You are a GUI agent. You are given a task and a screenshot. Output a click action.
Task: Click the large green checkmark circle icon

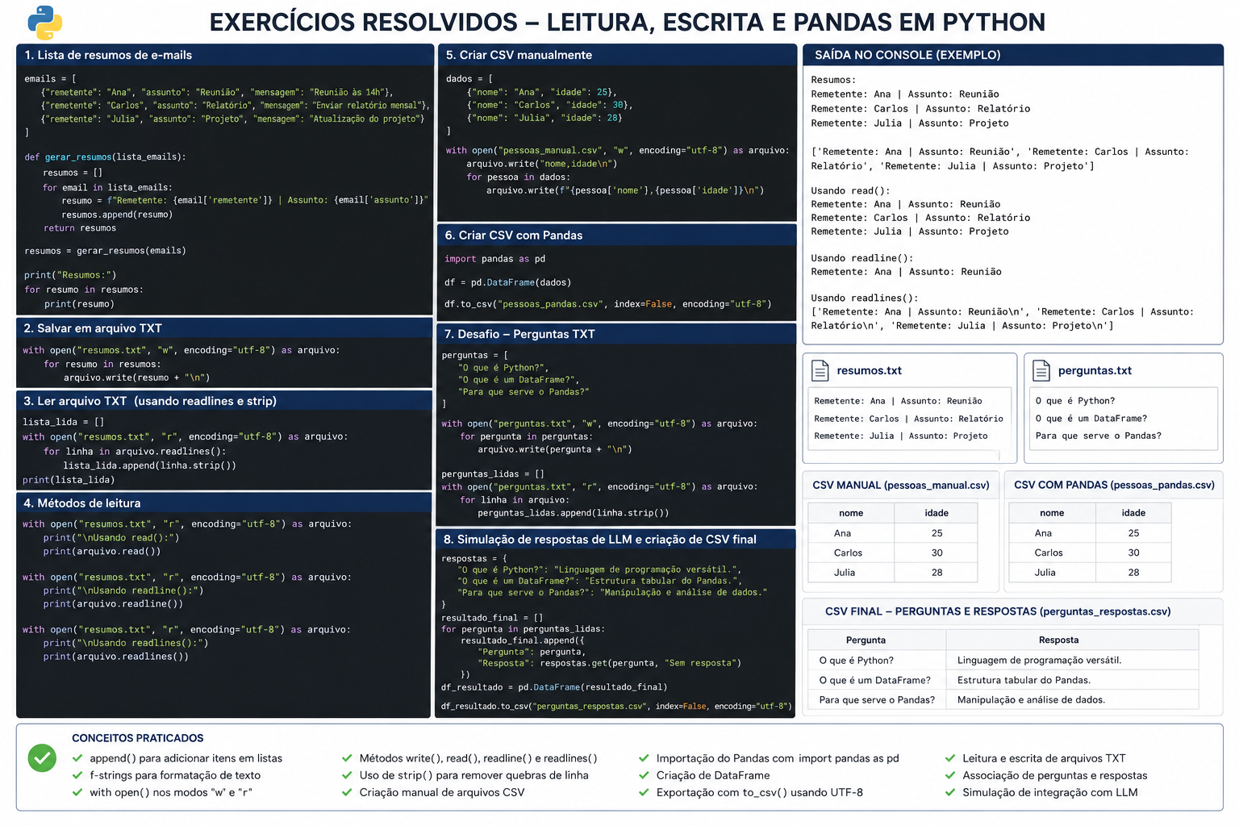click(x=42, y=757)
